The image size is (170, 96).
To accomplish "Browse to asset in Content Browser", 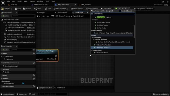I will click(27, 9).
